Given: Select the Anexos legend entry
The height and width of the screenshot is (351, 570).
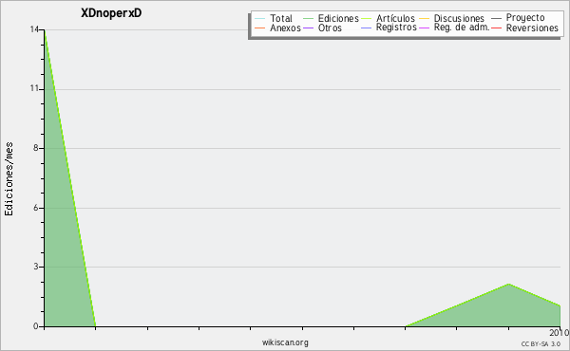Looking at the screenshot, I should pos(285,28).
